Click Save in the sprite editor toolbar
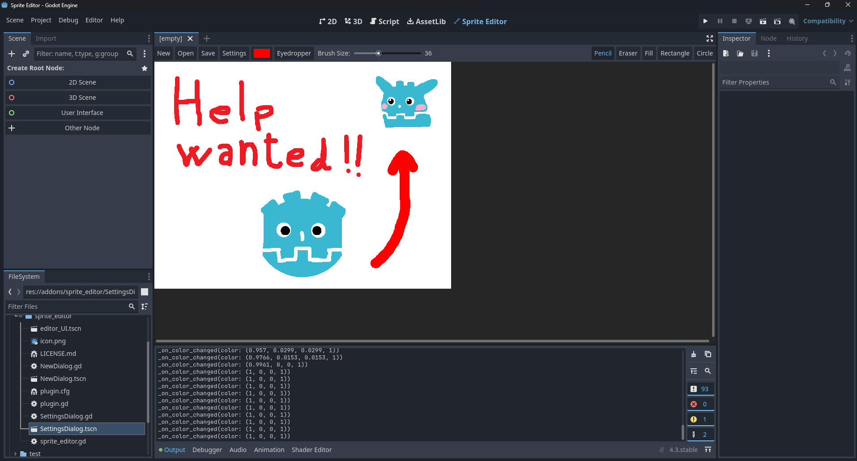This screenshot has width=857, height=461. point(208,53)
